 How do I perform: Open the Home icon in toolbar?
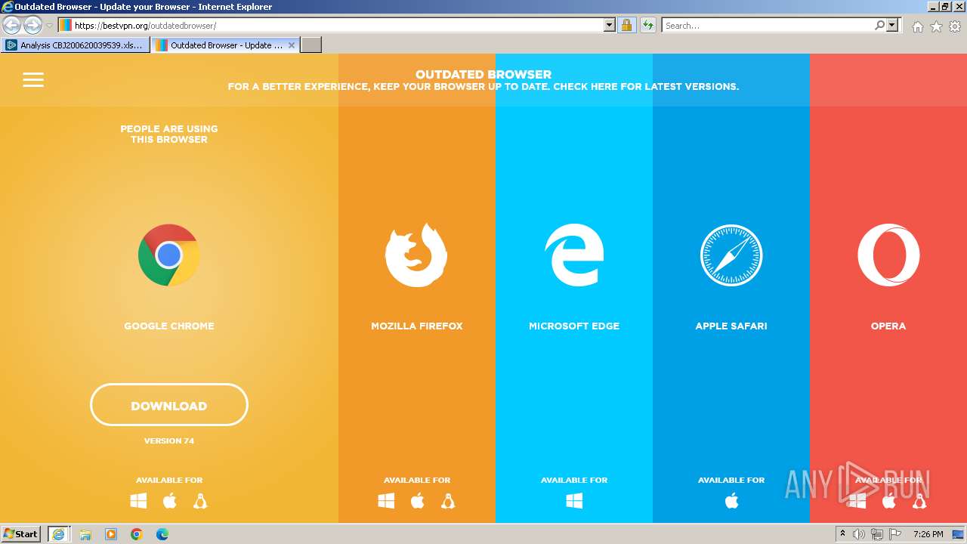point(917,26)
